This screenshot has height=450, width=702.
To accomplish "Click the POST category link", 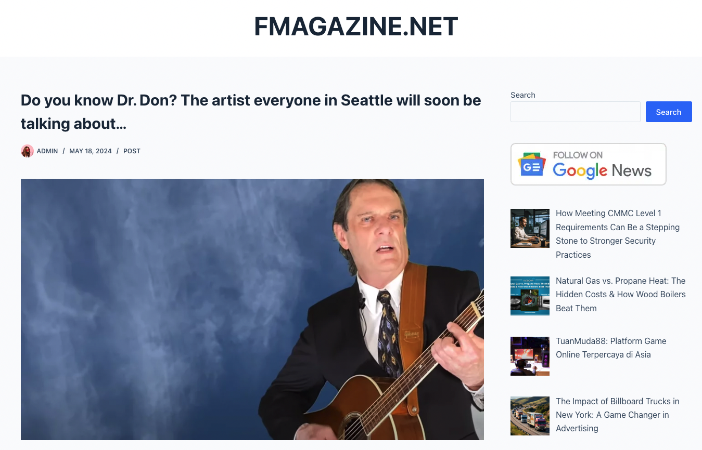I will [x=132, y=151].
